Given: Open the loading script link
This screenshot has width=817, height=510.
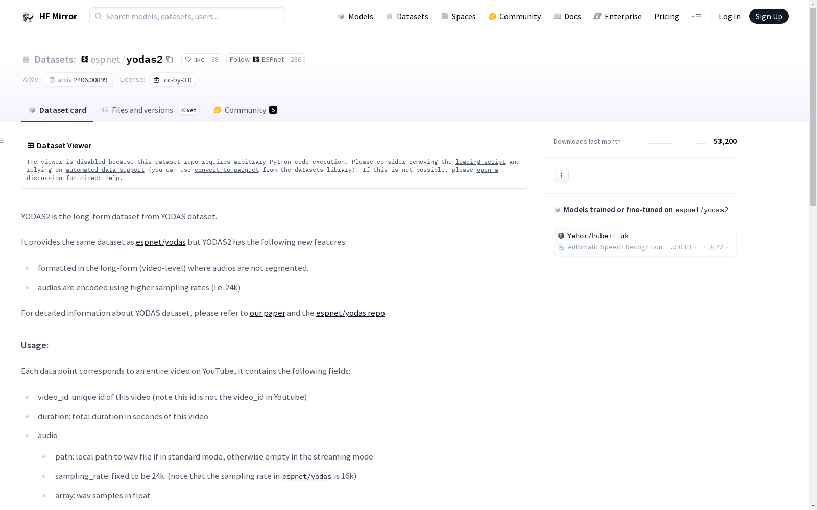Looking at the screenshot, I should pos(480,162).
